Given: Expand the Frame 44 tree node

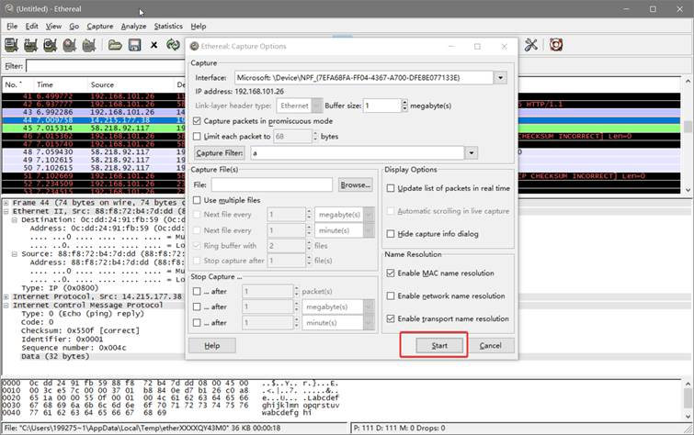Looking at the screenshot, I should click(6, 203).
